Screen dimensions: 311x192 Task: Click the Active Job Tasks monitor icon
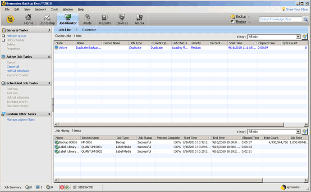click(x=3, y=57)
